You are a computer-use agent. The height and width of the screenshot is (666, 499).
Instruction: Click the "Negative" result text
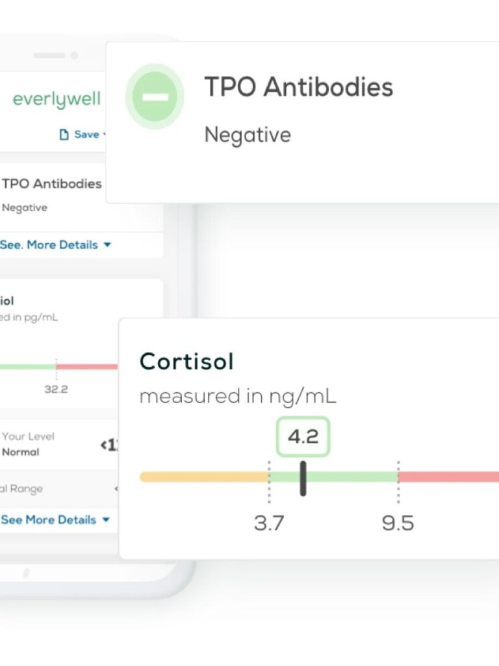point(247,135)
